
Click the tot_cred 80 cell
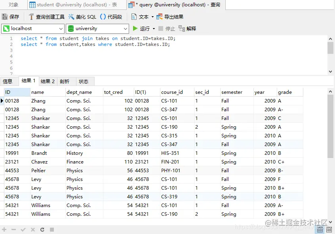coord(118,153)
